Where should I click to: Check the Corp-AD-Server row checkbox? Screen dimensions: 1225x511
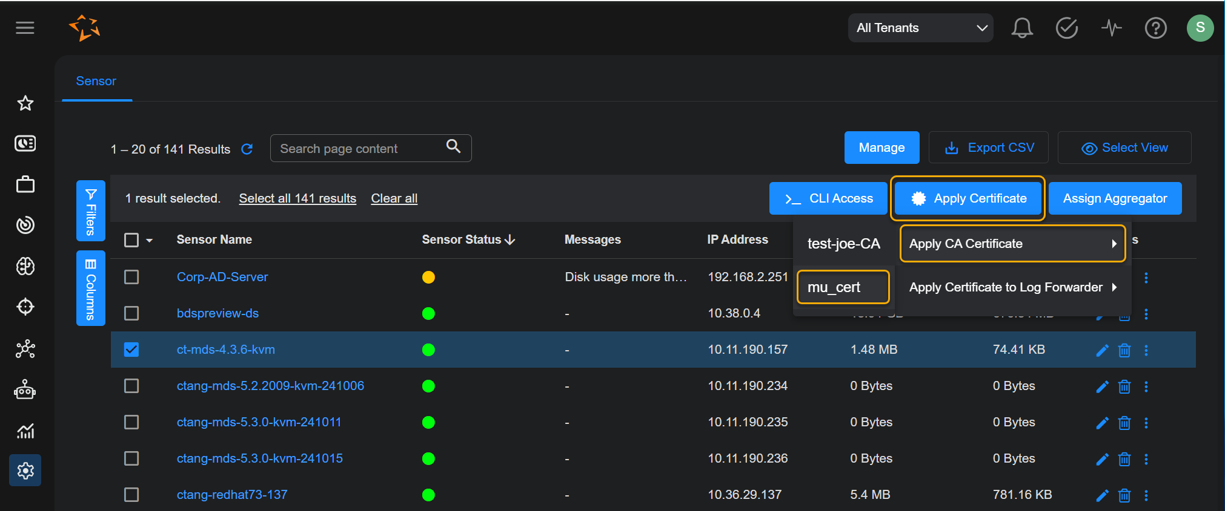pyautogui.click(x=131, y=277)
